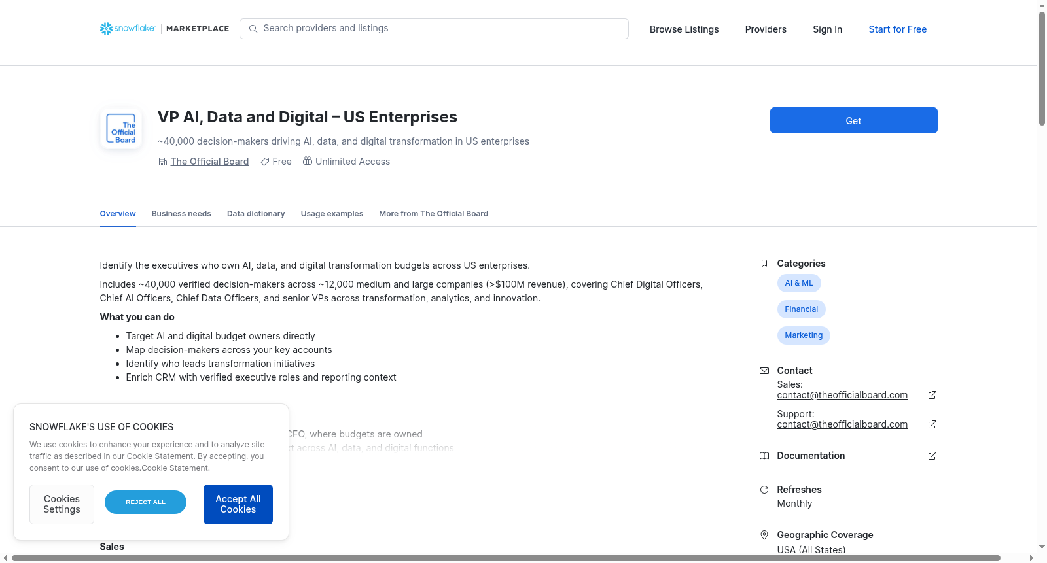Click the horizontal scrollbar thumb
The height and width of the screenshot is (563, 1047).
point(506,558)
